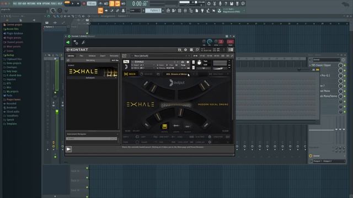Image resolution: width=353 pixels, height=198 pixels.
Task: Switch to Kontakt Files tab
Action: click(x=82, y=56)
